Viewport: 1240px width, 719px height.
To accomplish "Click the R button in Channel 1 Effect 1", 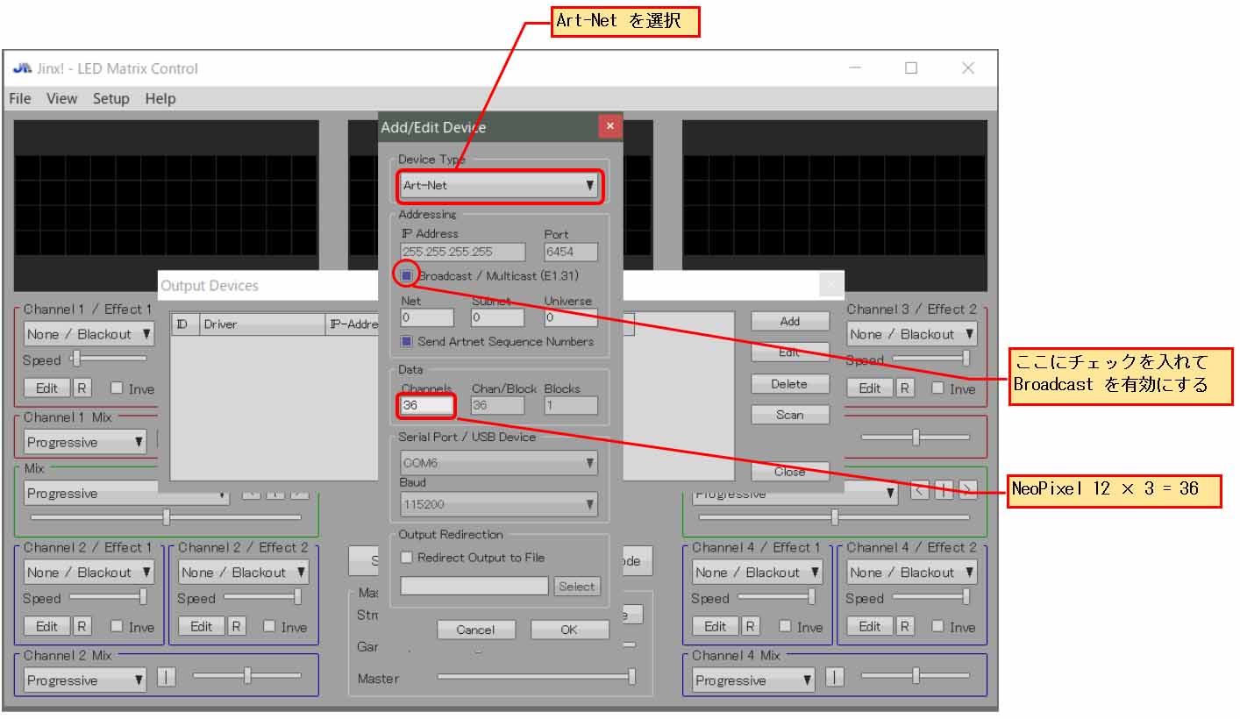I will 82,388.
